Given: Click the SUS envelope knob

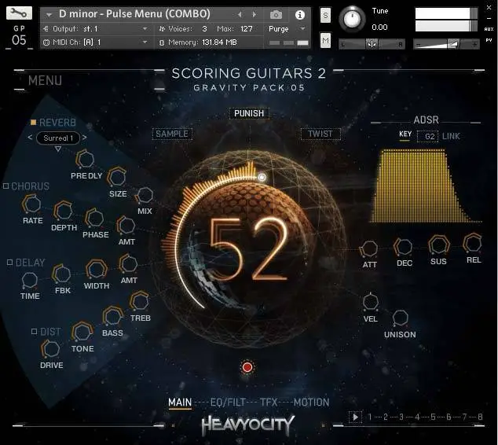Looking at the screenshot, I should pos(439,245).
